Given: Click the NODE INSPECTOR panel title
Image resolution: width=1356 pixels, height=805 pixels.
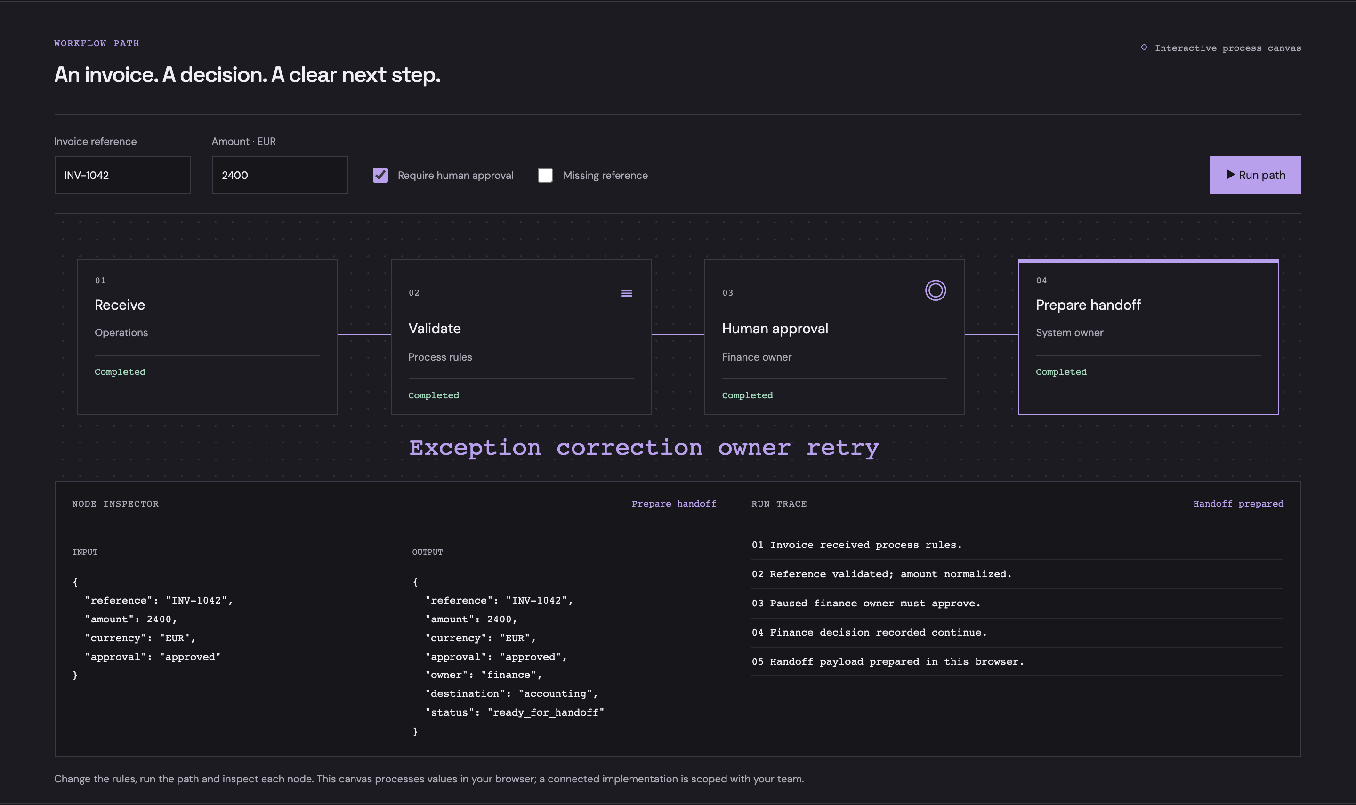Looking at the screenshot, I should point(115,503).
